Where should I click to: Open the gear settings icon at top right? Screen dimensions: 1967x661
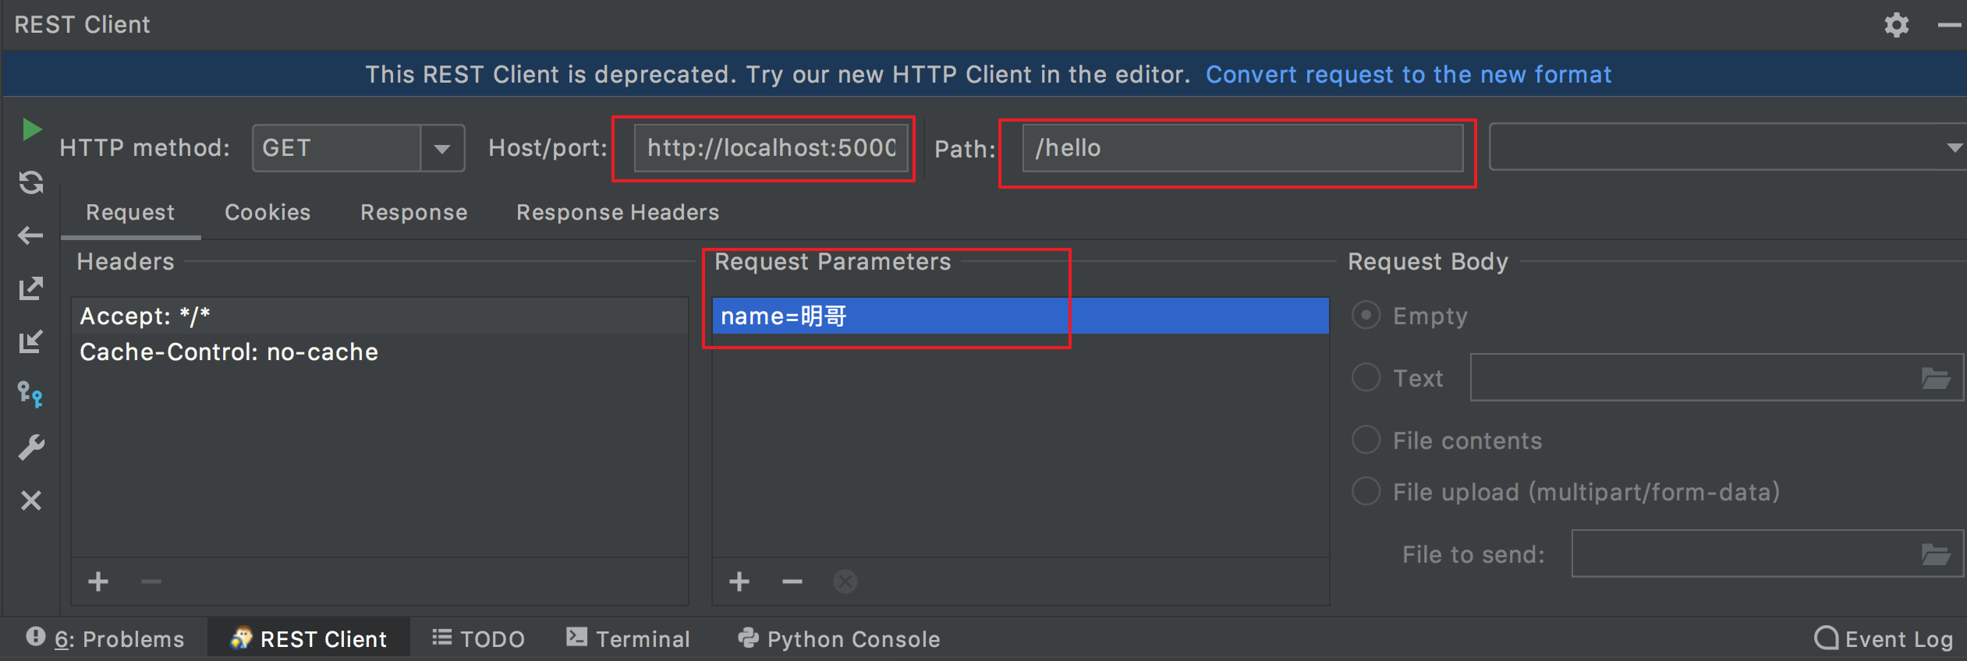[x=1897, y=25]
